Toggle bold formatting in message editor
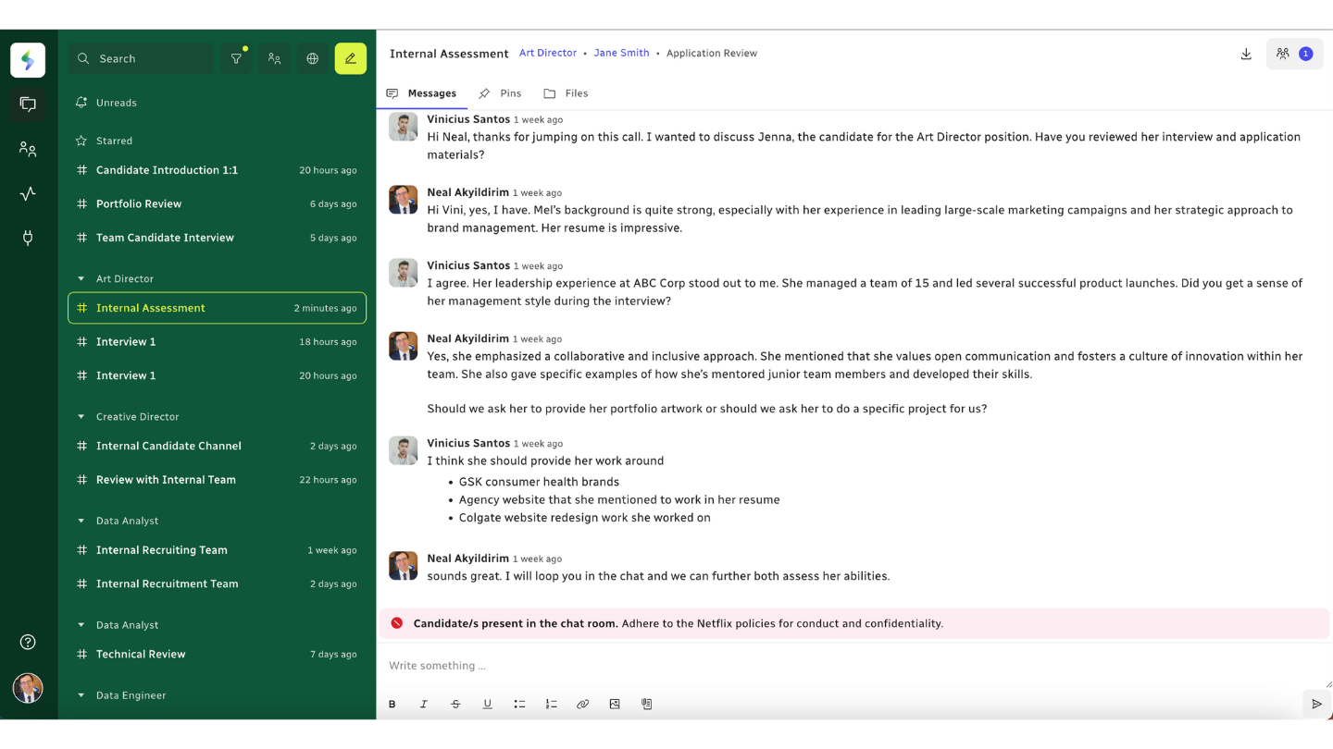The width and height of the screenshot is (1333, 749). (x=392, y=704)
